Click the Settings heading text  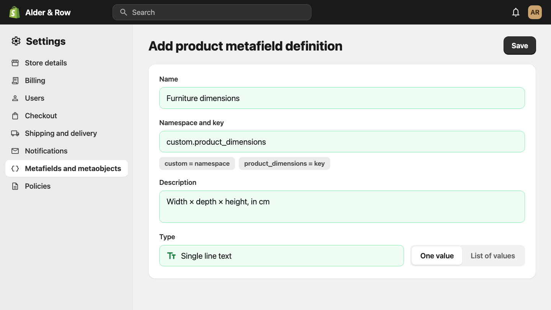tap(46, 41)
